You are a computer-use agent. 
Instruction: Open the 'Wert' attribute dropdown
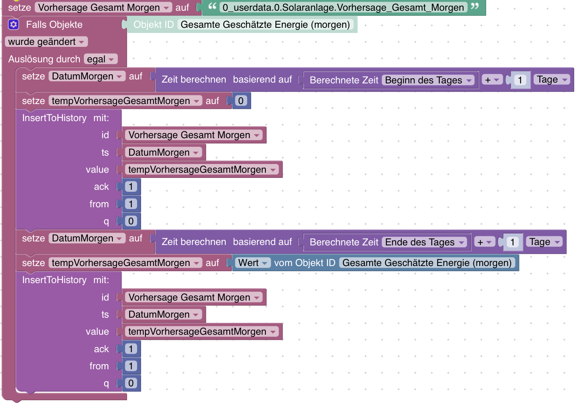point(253,263)
